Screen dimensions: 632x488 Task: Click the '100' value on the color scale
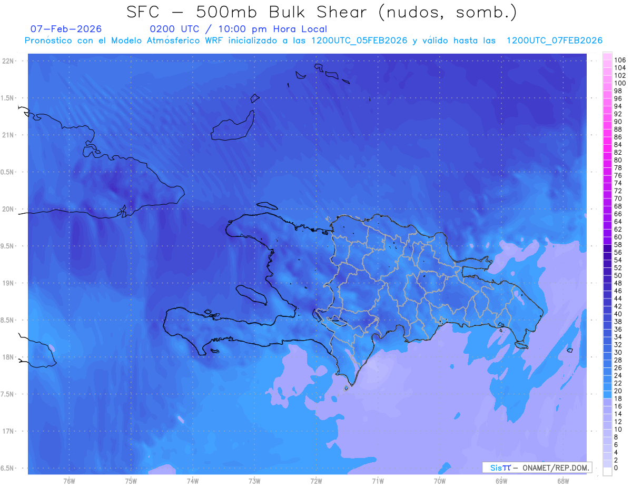(x=620, y=83)
